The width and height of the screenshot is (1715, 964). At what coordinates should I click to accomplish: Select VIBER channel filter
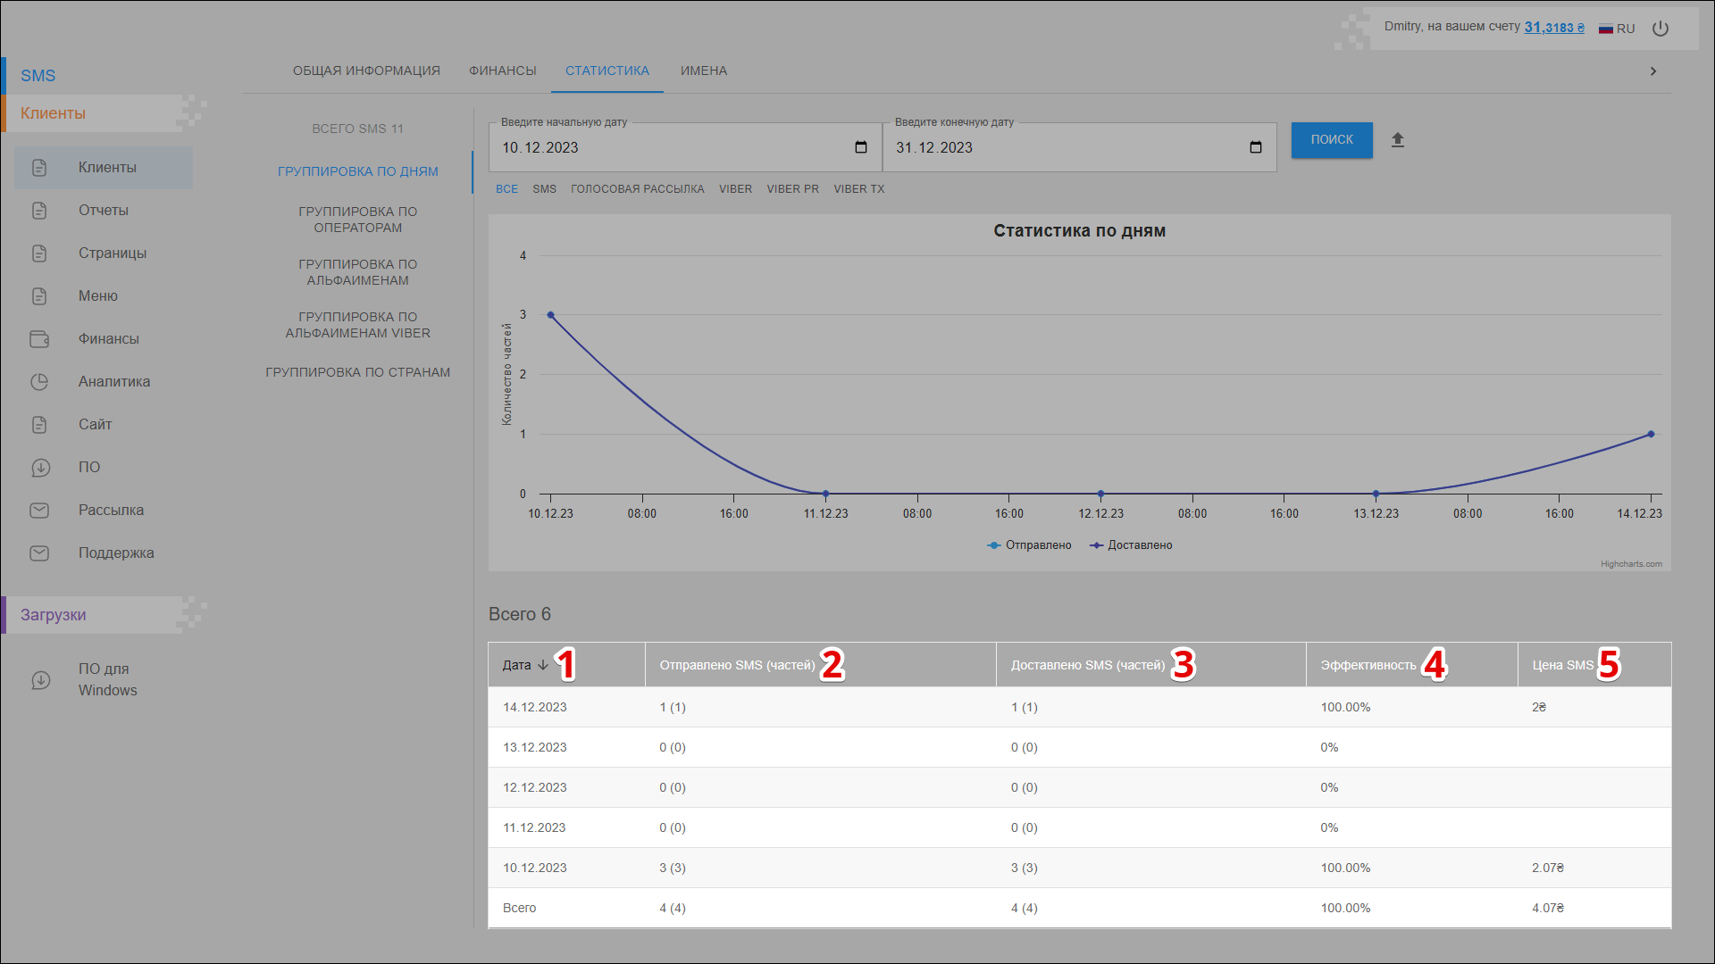(x=735, y=189)
